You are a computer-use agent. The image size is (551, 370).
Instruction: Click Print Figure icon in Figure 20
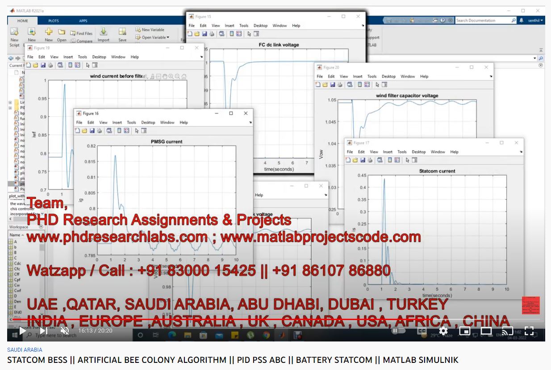pos(340,85)
